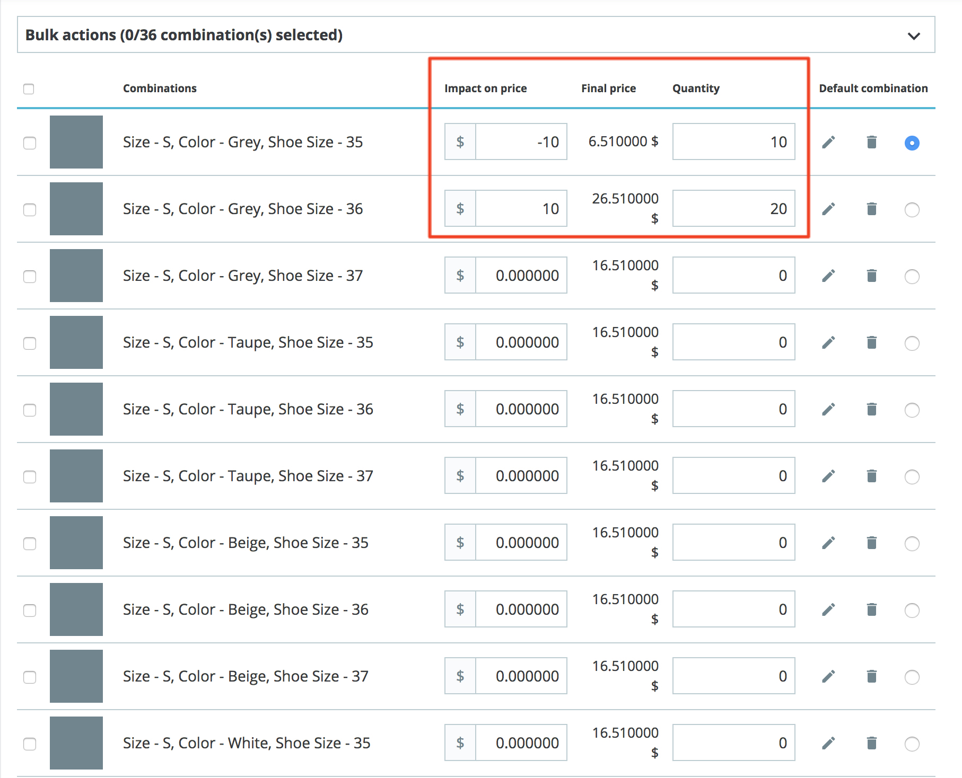The width and height of the screenshot is (962, 778).
Task: Edit the White Shoe Size 35 combination
Action: 828,743
